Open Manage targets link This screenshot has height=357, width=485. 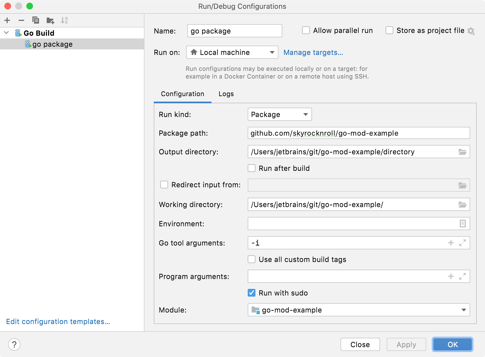313,52
